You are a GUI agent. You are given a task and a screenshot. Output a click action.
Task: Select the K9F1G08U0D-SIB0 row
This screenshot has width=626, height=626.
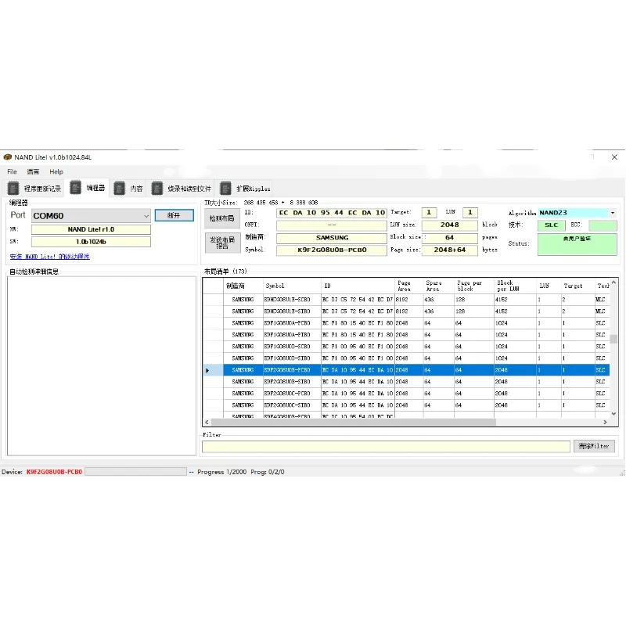(x=406, y=358)
